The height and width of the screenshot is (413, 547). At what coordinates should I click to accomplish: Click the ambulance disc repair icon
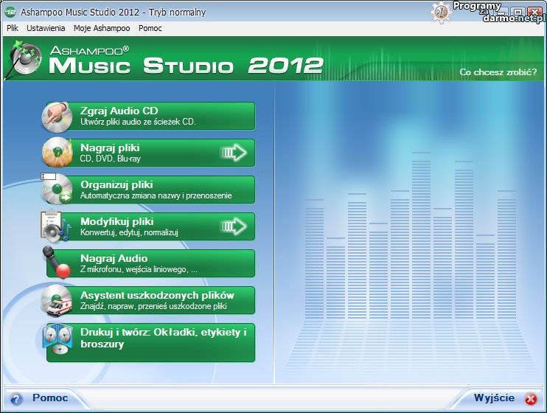coord(57,301)
